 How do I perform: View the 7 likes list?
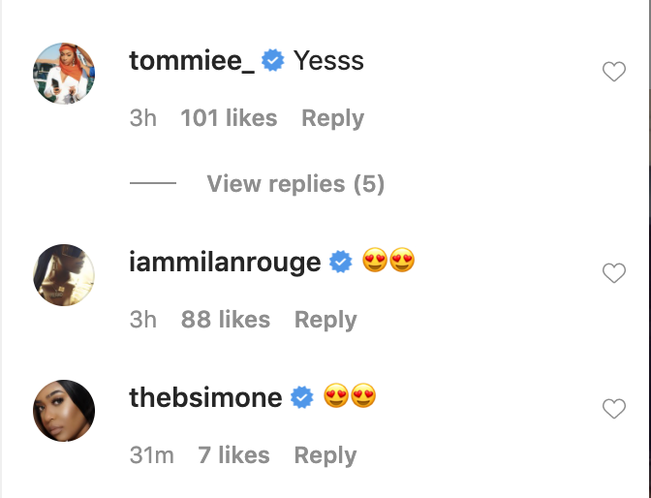(x=233, y=455)
